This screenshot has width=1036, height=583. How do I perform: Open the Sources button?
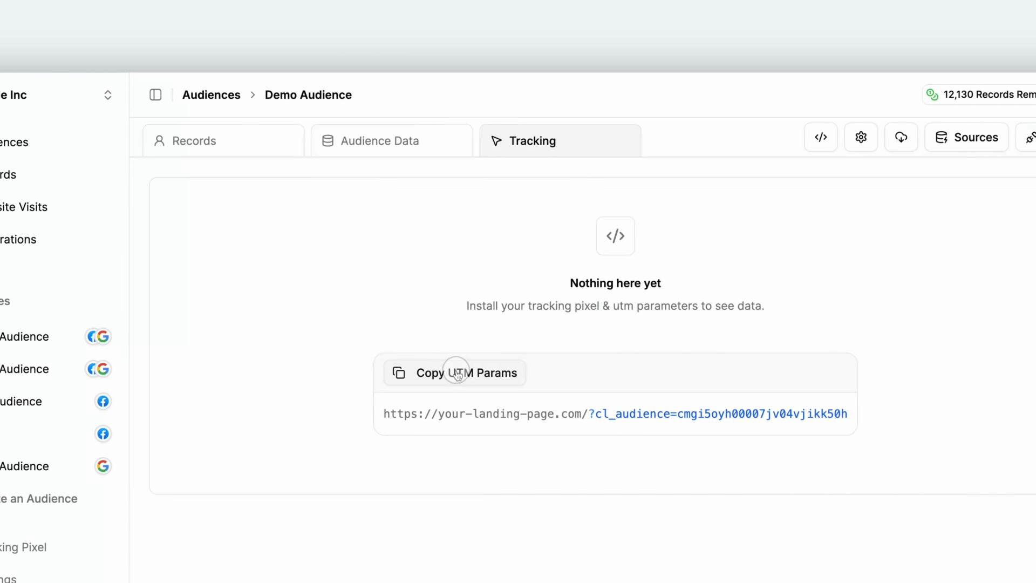(966, 137)
